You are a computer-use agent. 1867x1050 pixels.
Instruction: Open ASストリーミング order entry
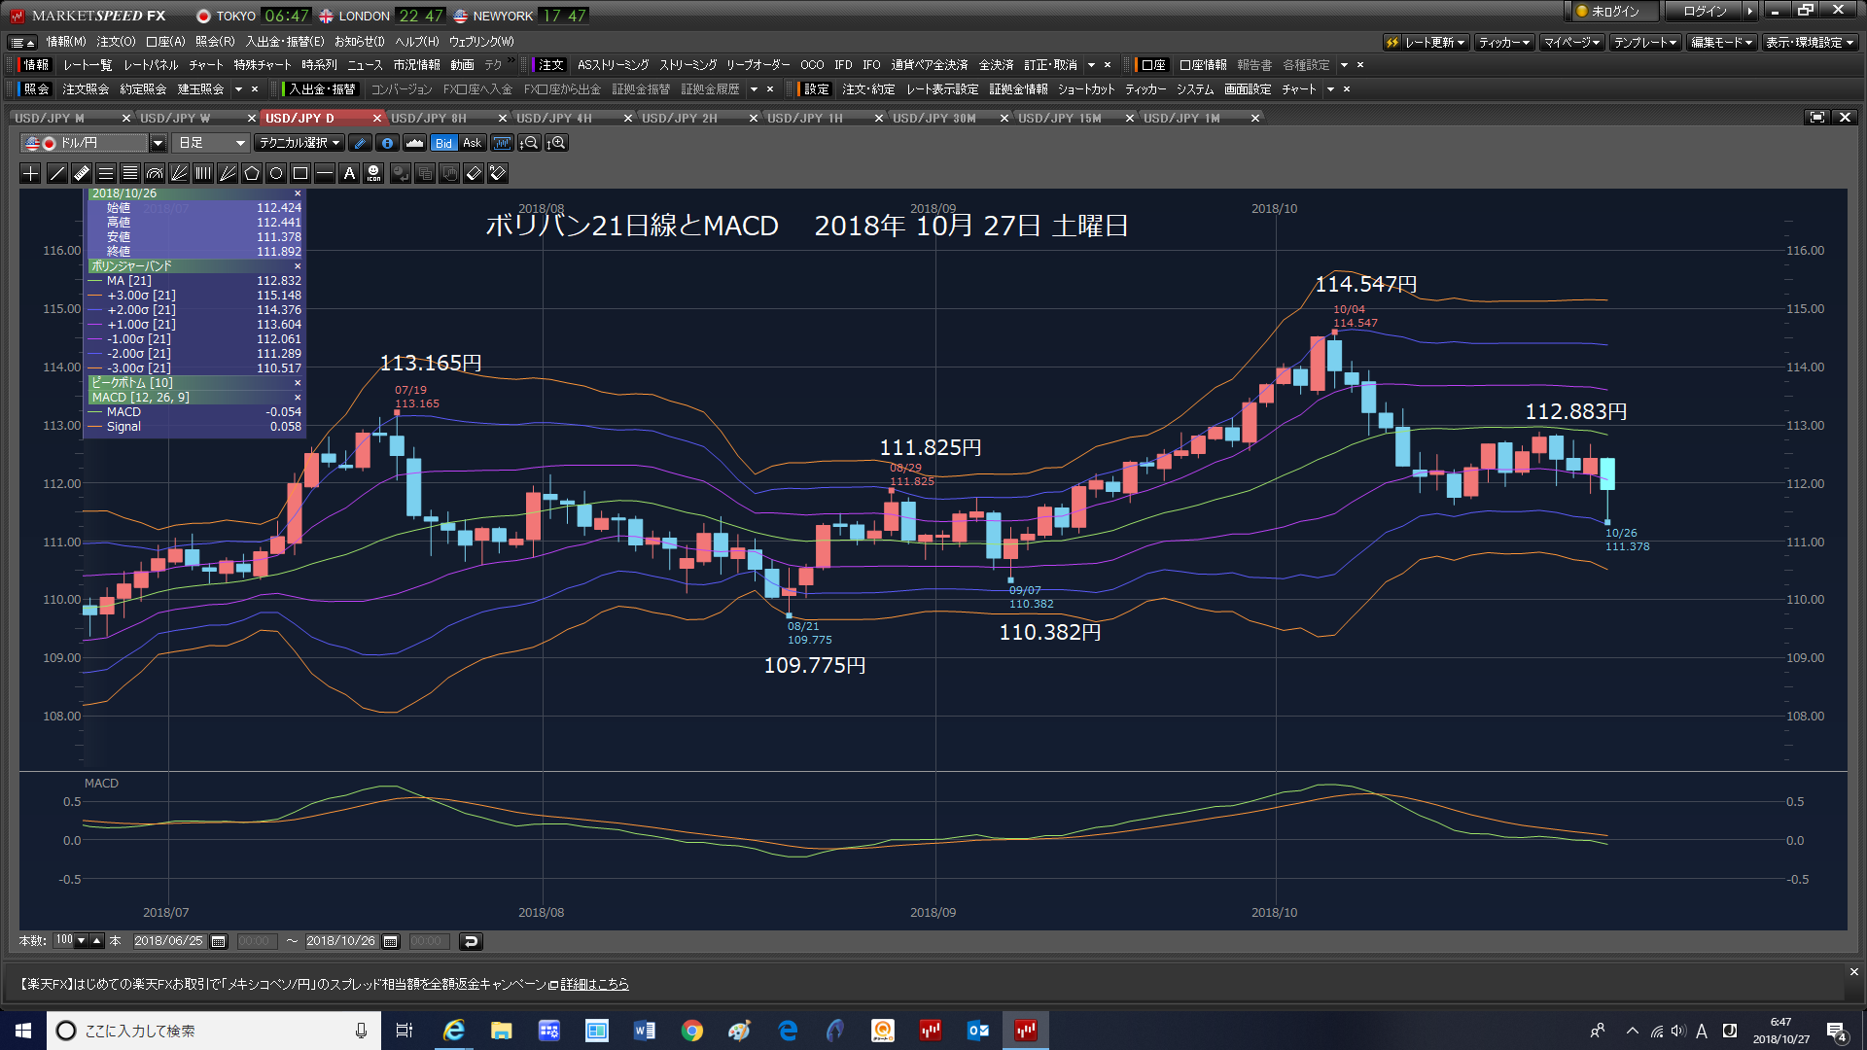(613, 65)
